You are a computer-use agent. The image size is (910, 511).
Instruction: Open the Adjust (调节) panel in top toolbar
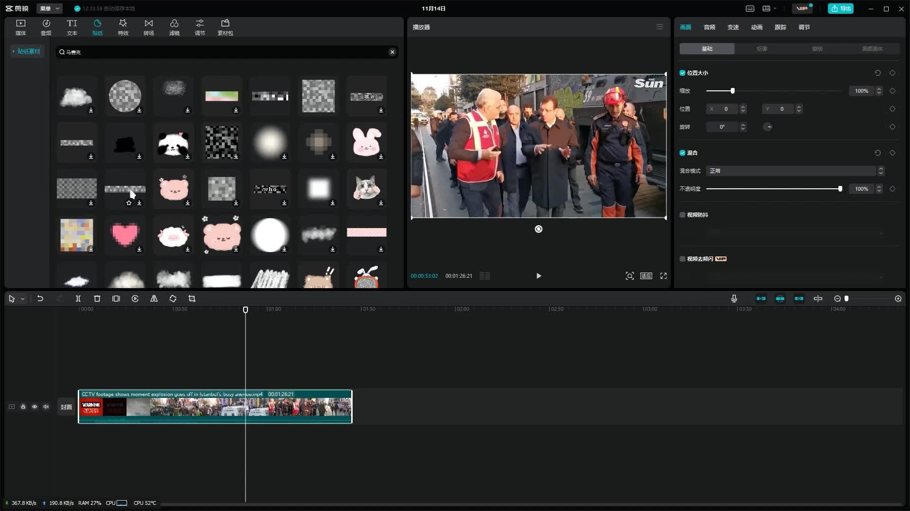[200, 27]
